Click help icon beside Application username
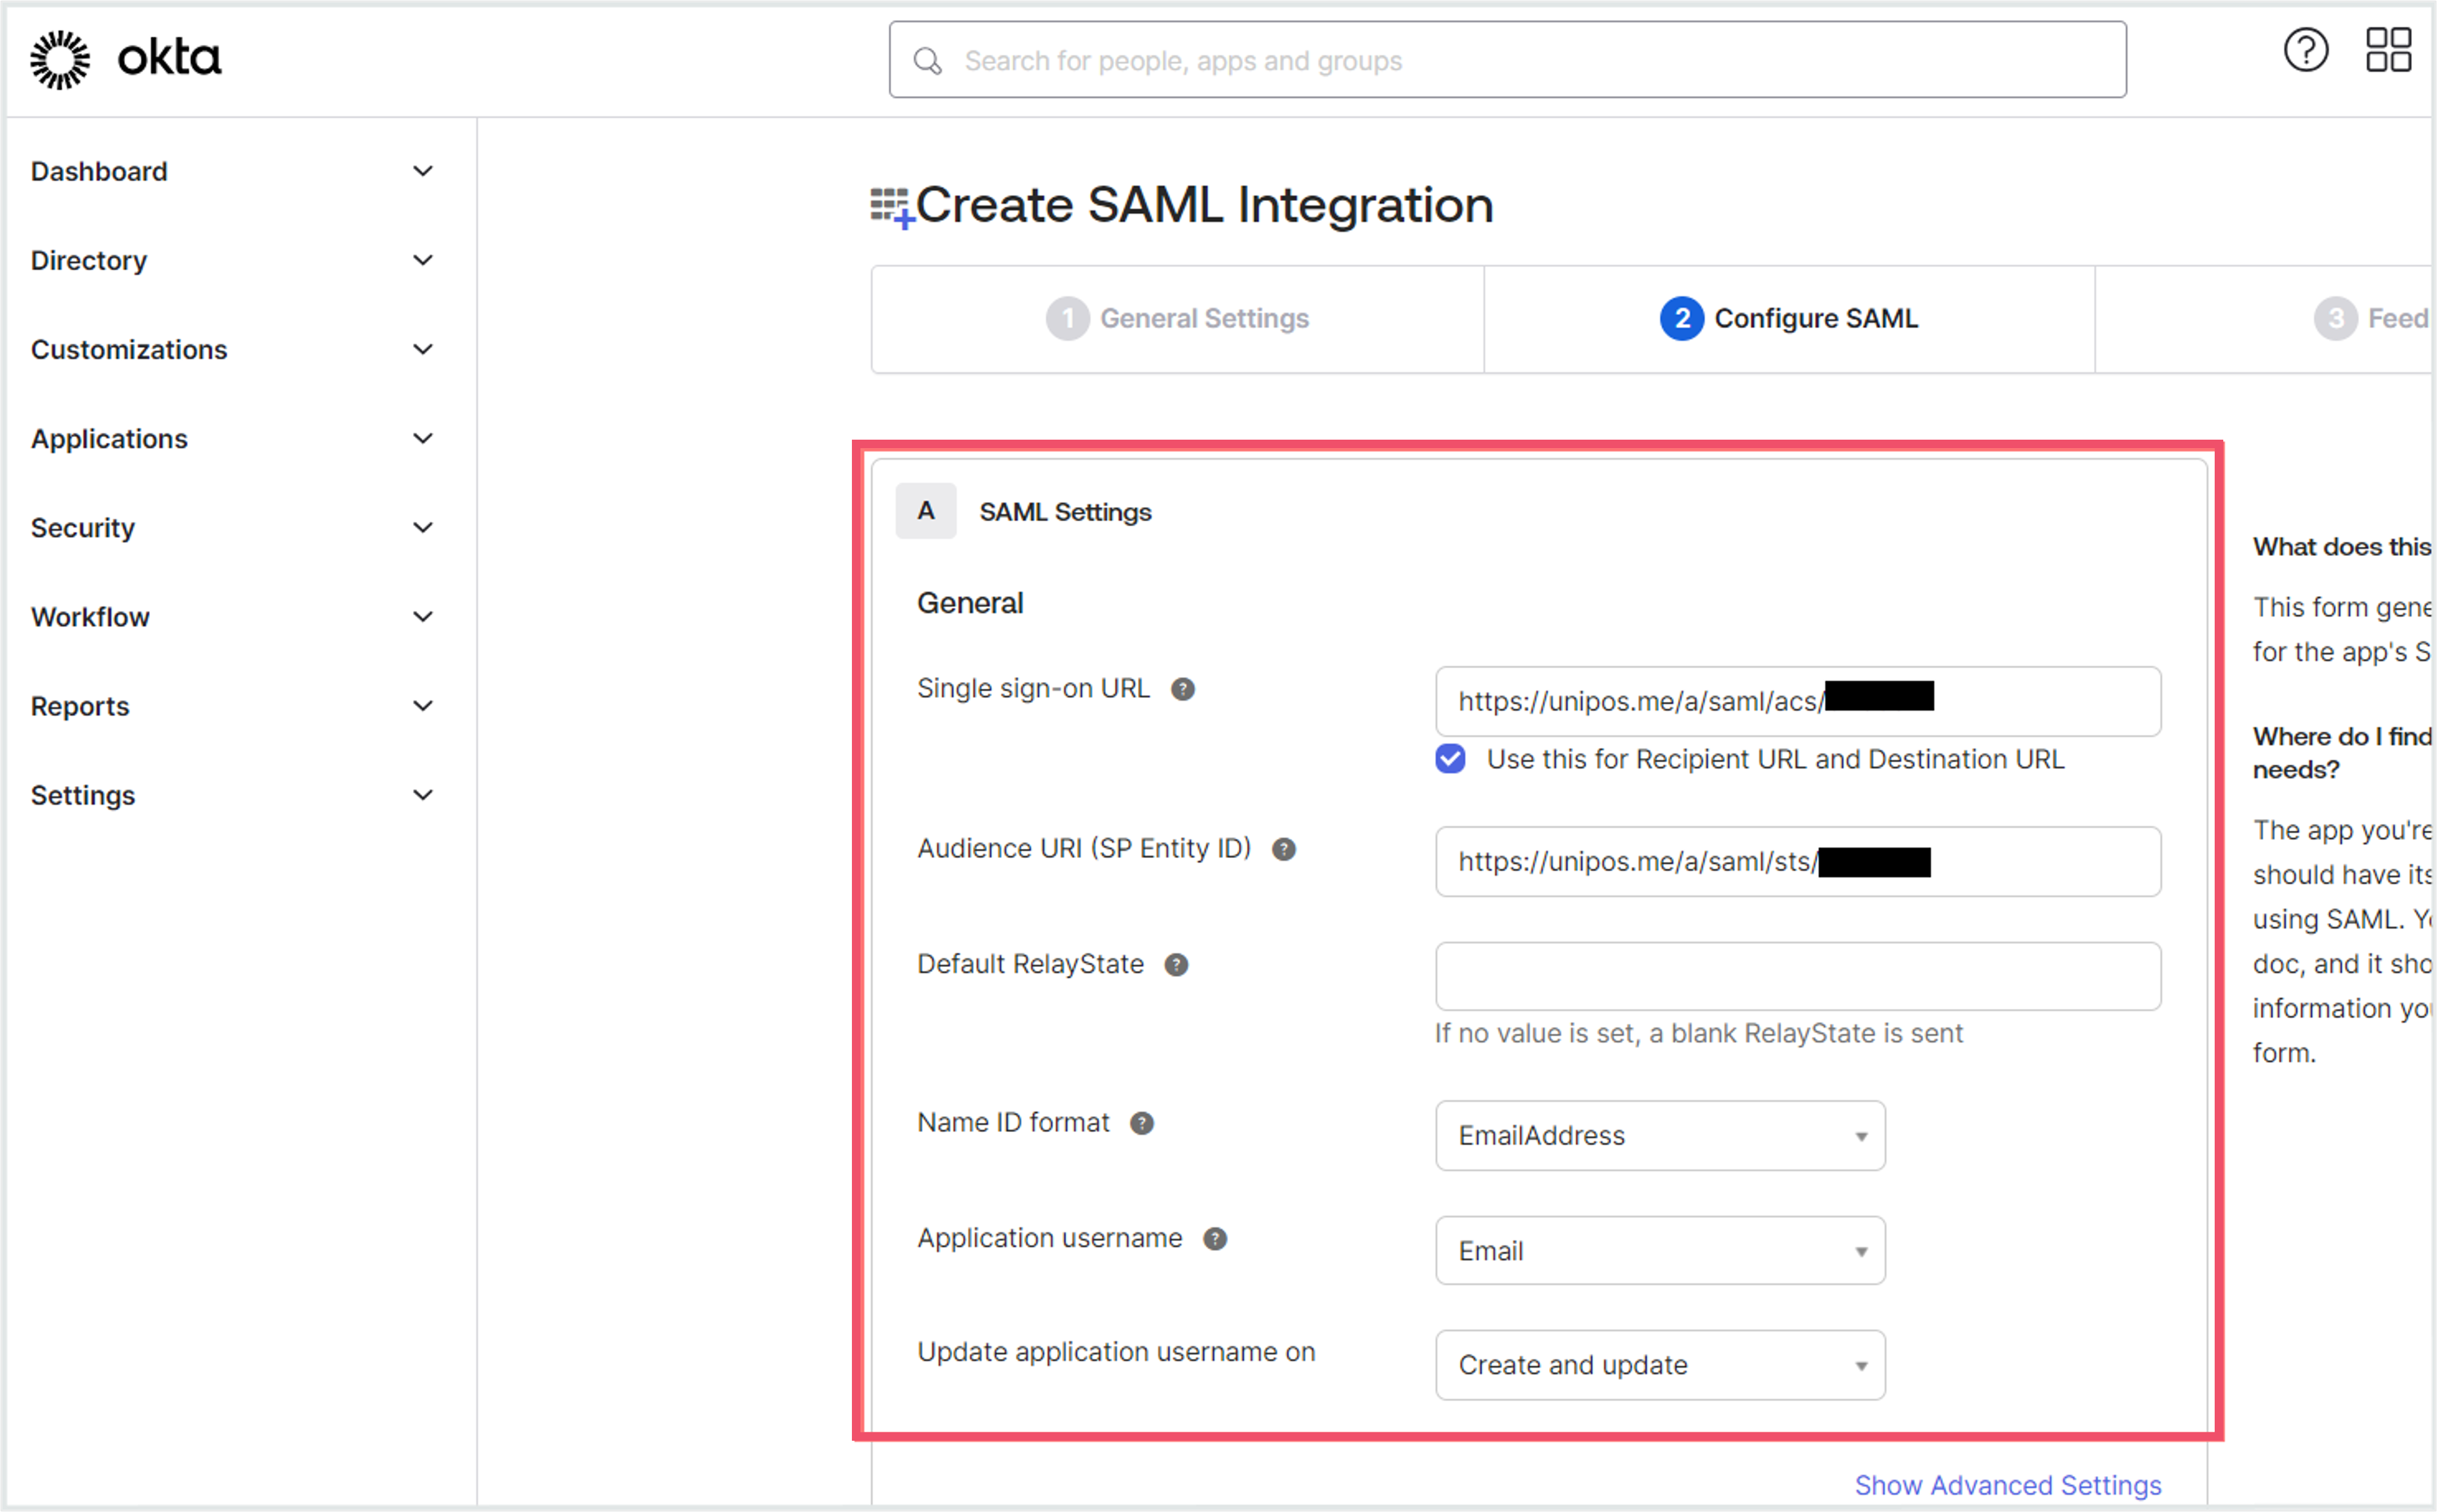This screenshot has height=1512, width=2437. pyautogui.click(x=1215, y=1239)
